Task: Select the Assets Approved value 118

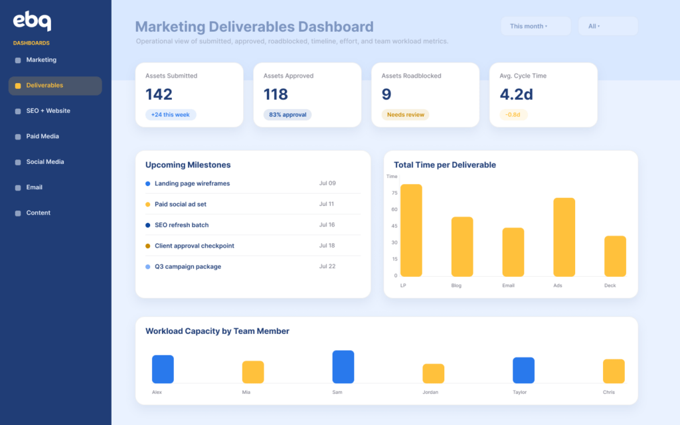Action: (276, 94)
